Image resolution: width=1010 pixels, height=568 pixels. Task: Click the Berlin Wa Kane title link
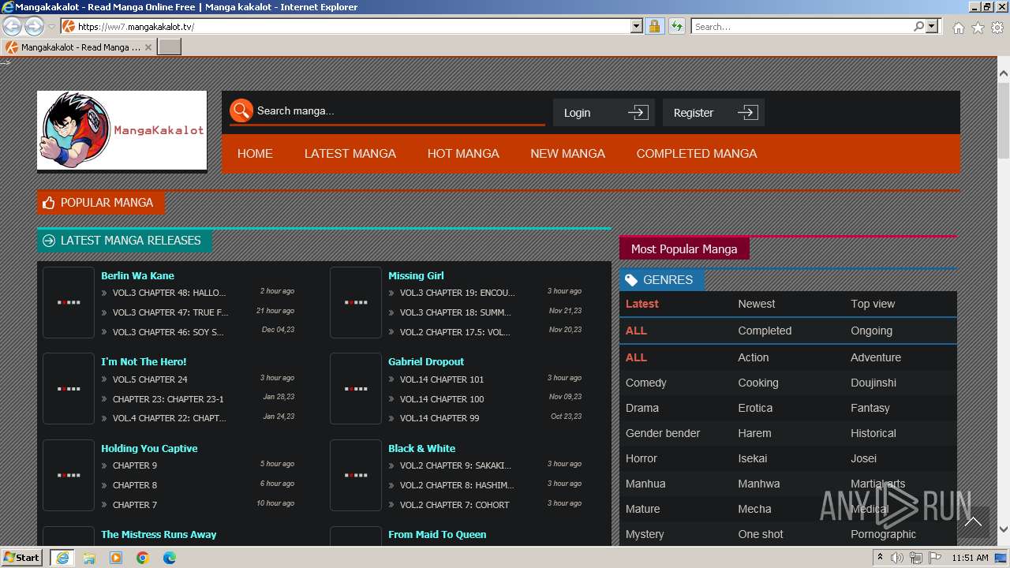[137, 275]
